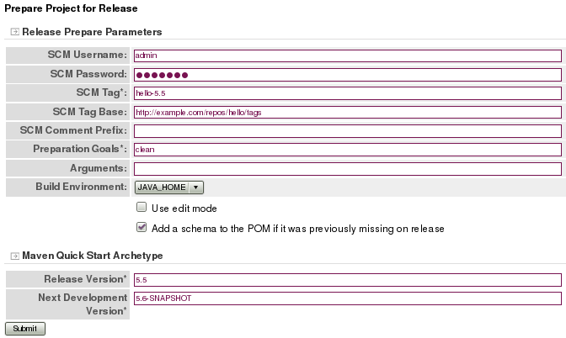Image resolution: width=566 pixels, height=338 pixels.
Task: Focus the Preparation Goals field
Action: pos(347,149)
